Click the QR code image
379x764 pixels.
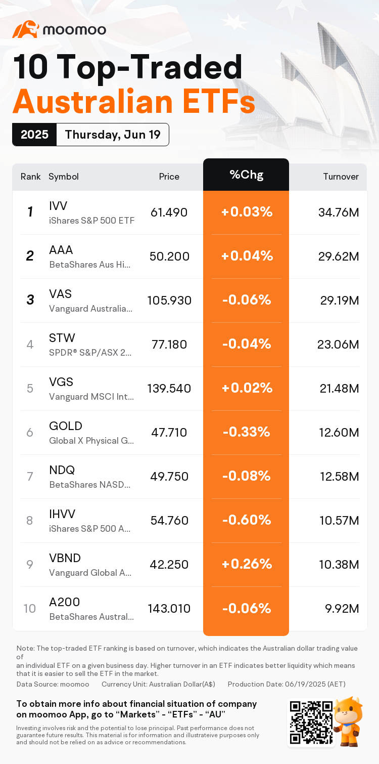coord(310,723)
